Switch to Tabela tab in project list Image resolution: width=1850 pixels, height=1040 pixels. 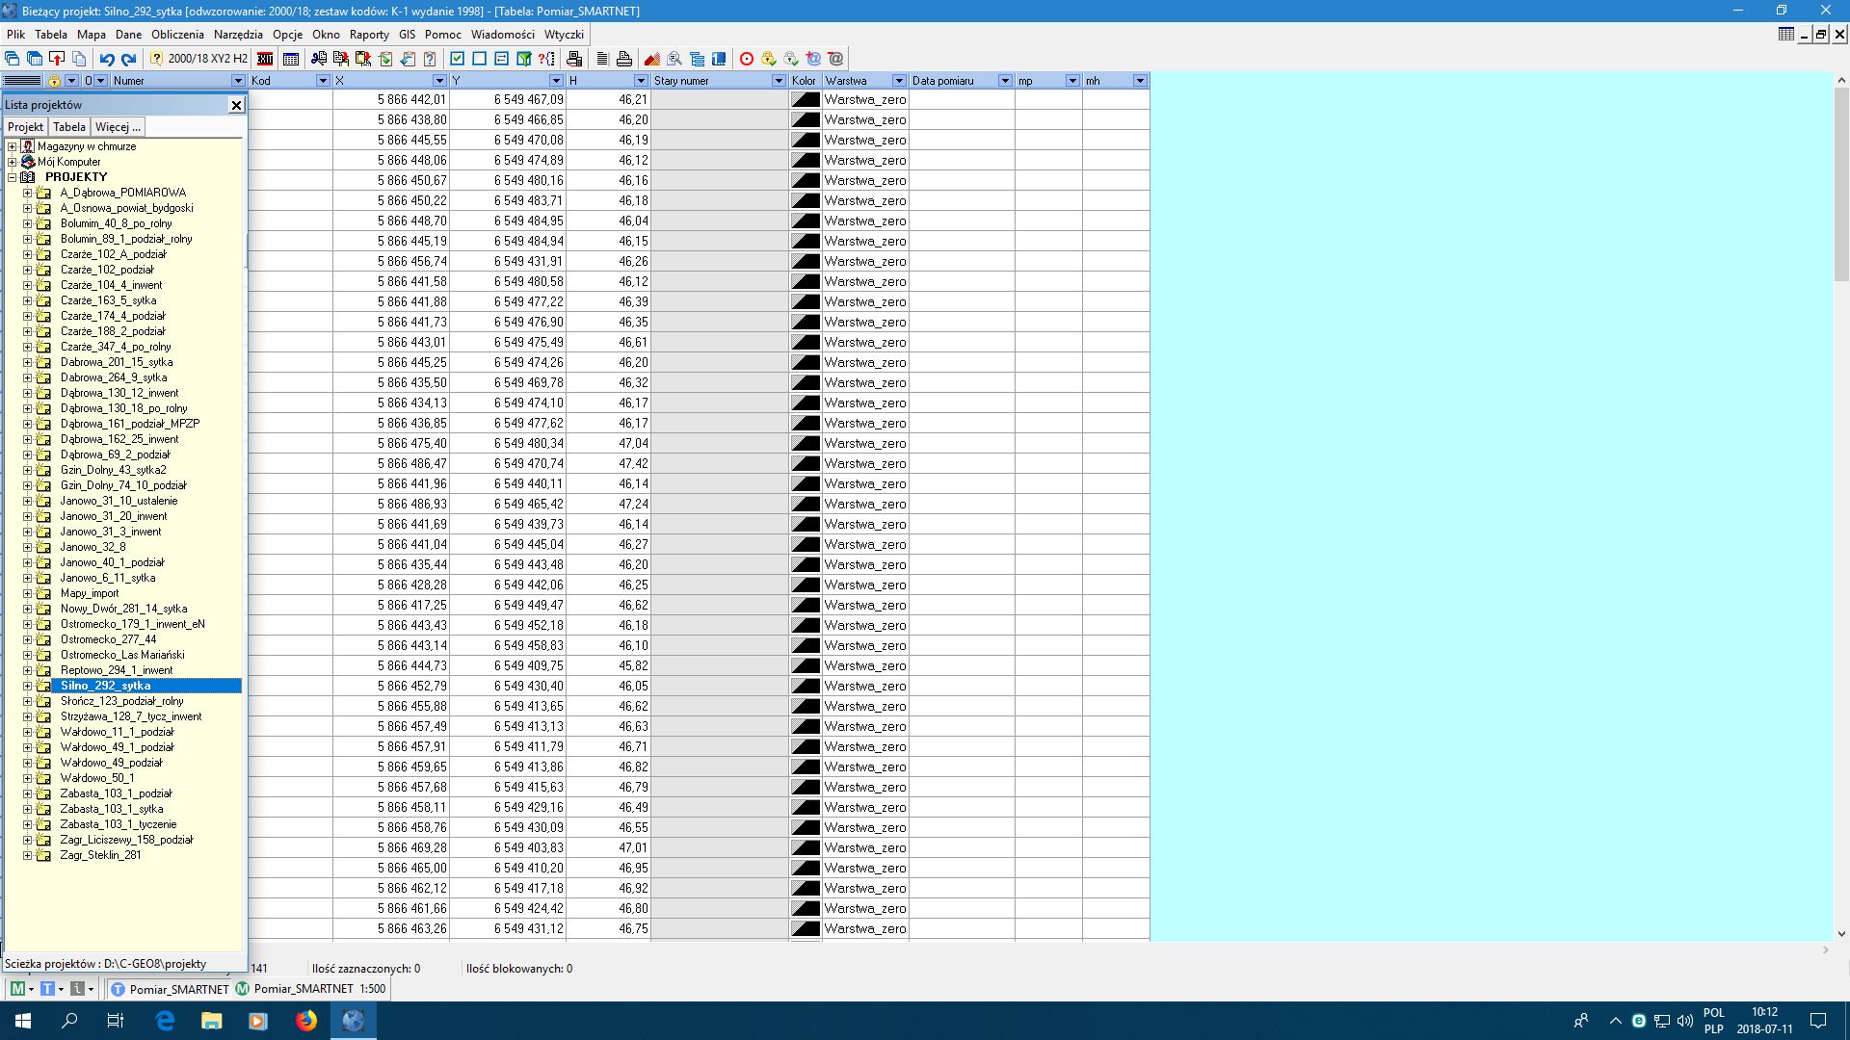tap(69, 127)
